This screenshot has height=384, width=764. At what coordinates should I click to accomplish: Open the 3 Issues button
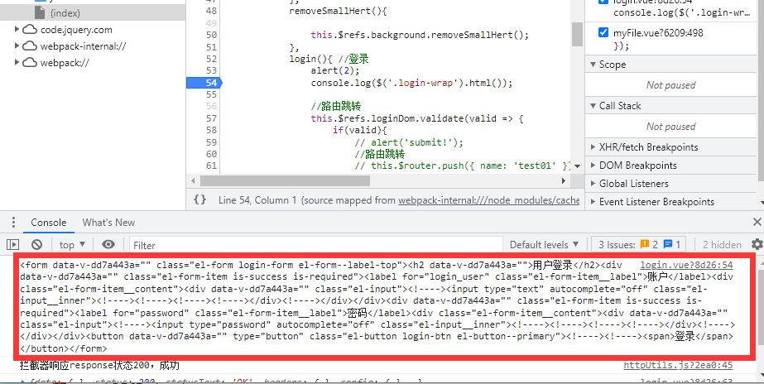639,245
